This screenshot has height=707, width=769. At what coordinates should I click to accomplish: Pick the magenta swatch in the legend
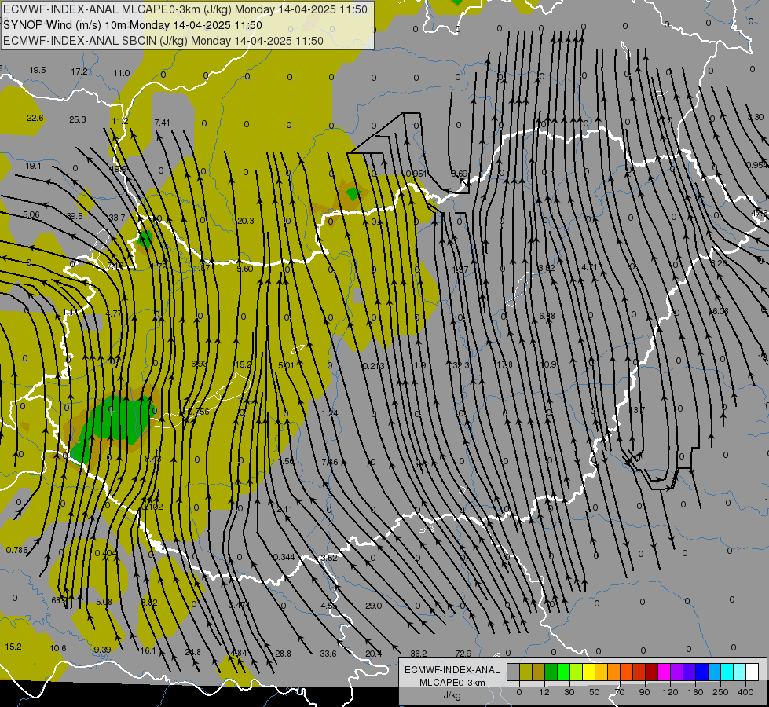664,672
